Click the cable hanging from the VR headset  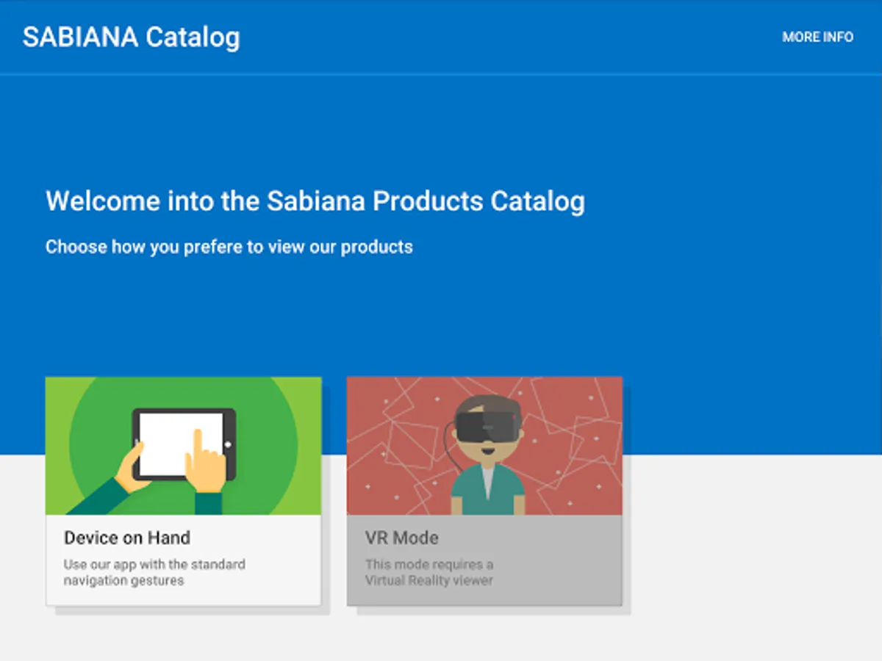click(446, 448)
